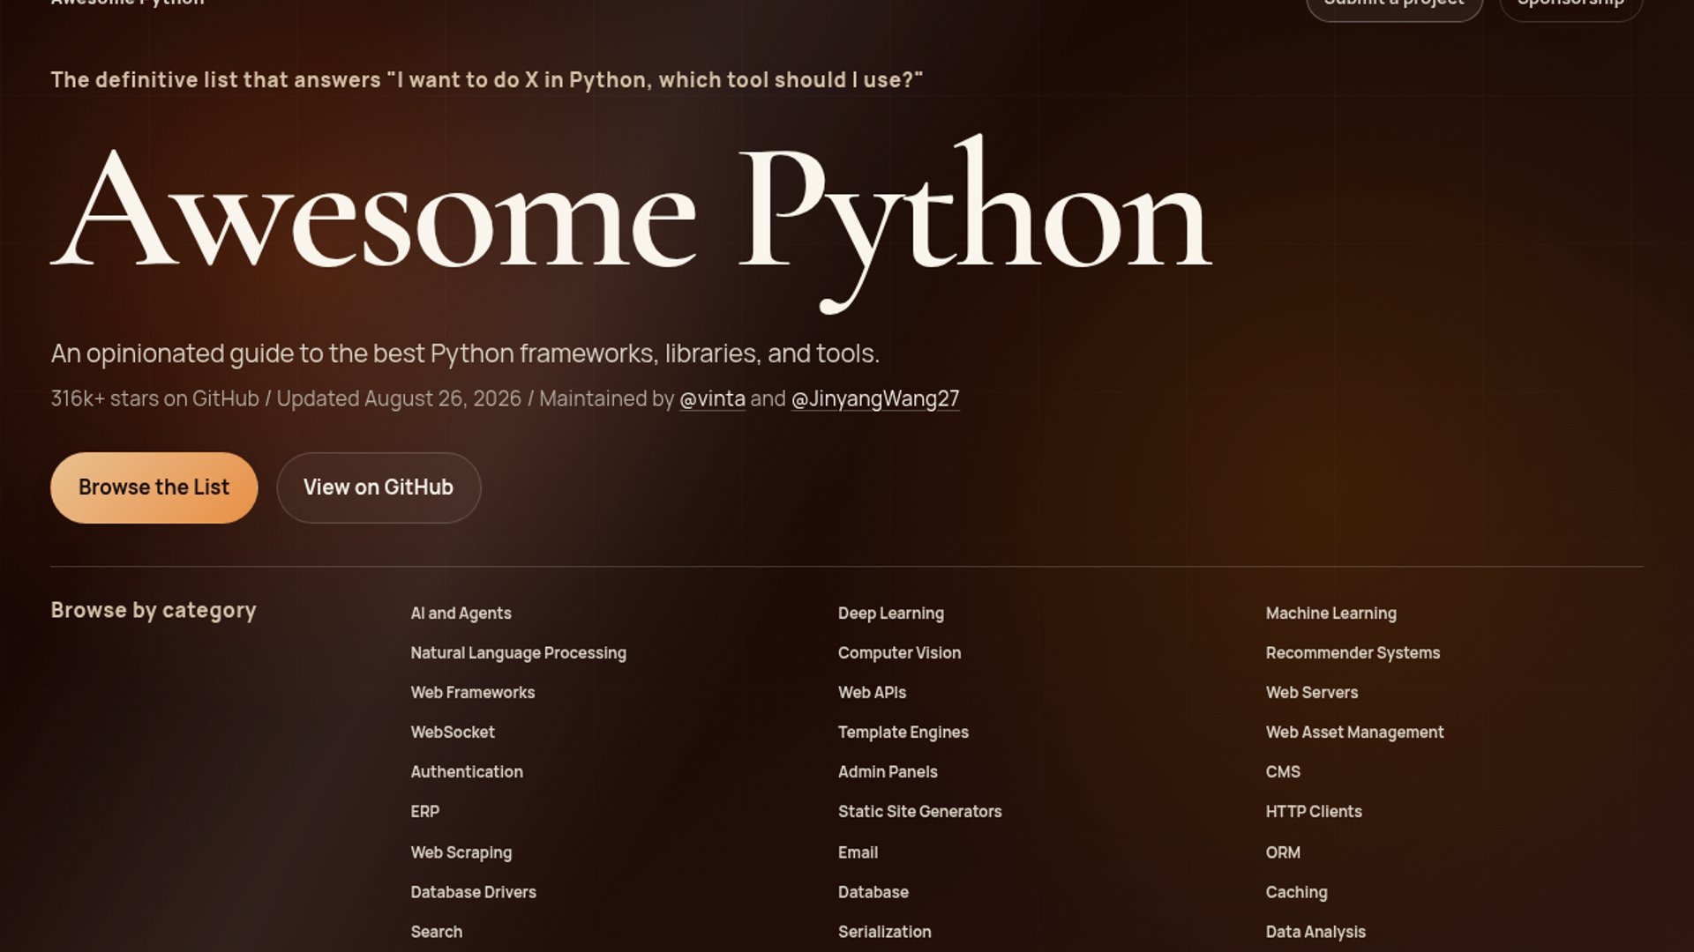Click the Browse the List button
The image size is (1694, 952).
coord(154,487)
